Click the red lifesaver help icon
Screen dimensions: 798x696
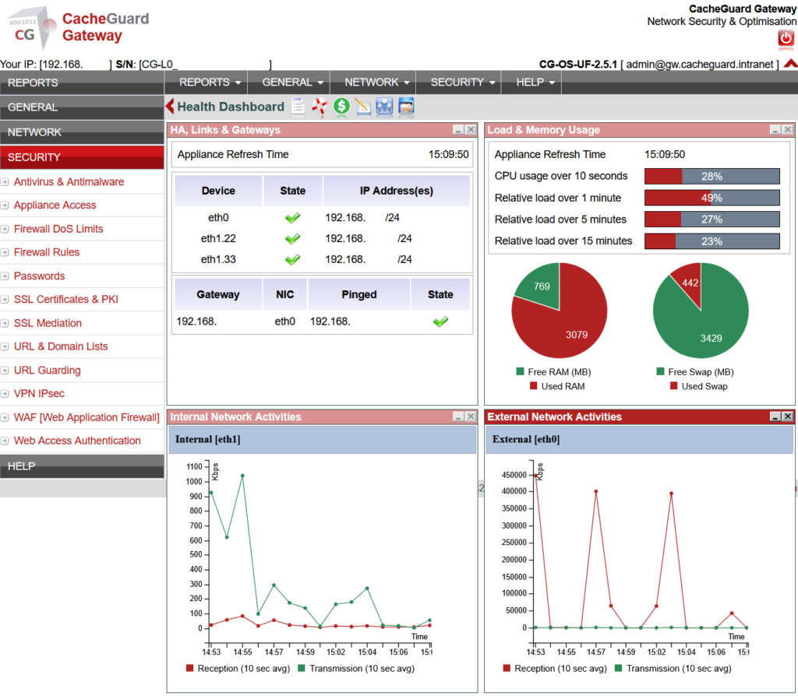(x=319, y=107)
